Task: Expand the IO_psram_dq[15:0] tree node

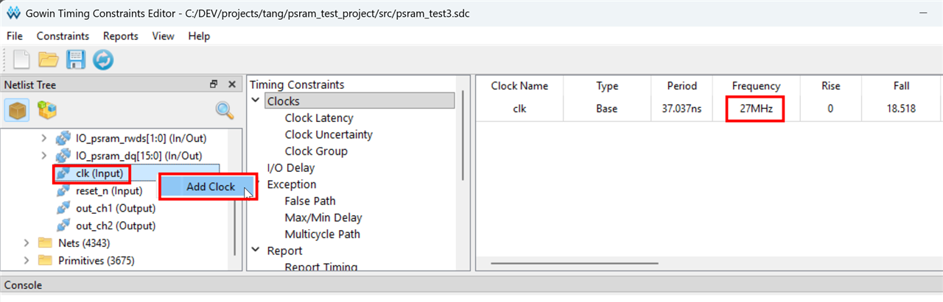Action: pos(43,155)
